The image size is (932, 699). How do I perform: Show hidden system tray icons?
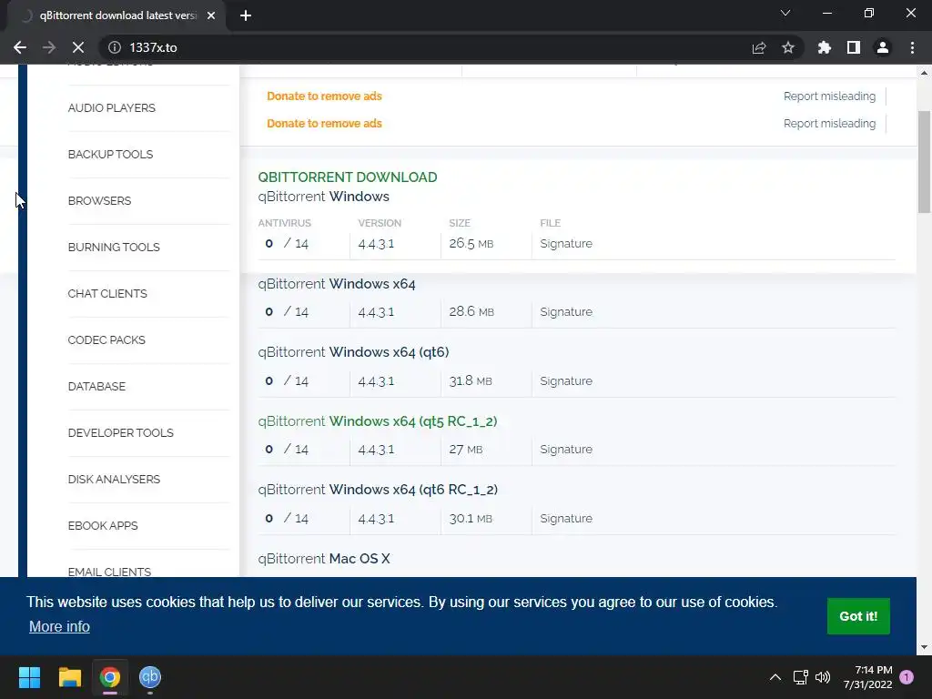775,677
